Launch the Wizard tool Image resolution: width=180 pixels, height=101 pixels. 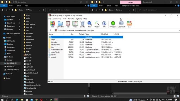point(97,24)
